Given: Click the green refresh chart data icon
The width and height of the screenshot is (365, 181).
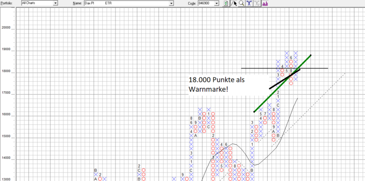Looking at the screenshot, I should 226,3.
